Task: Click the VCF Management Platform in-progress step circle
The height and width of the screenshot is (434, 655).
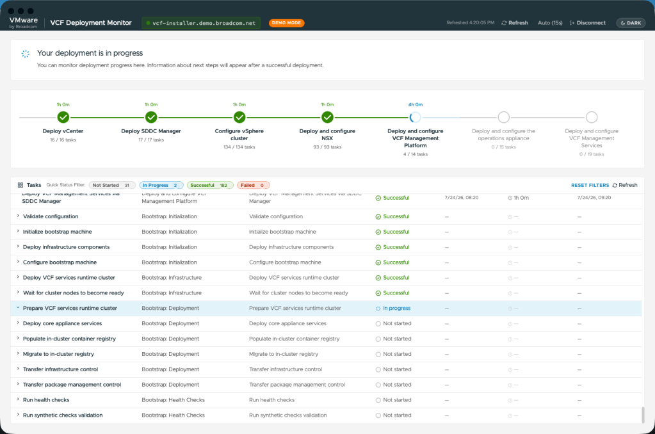Action: pos(416,117)
